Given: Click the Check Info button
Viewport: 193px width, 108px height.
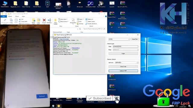Looking at the screenshot, I should click(123, 67).
